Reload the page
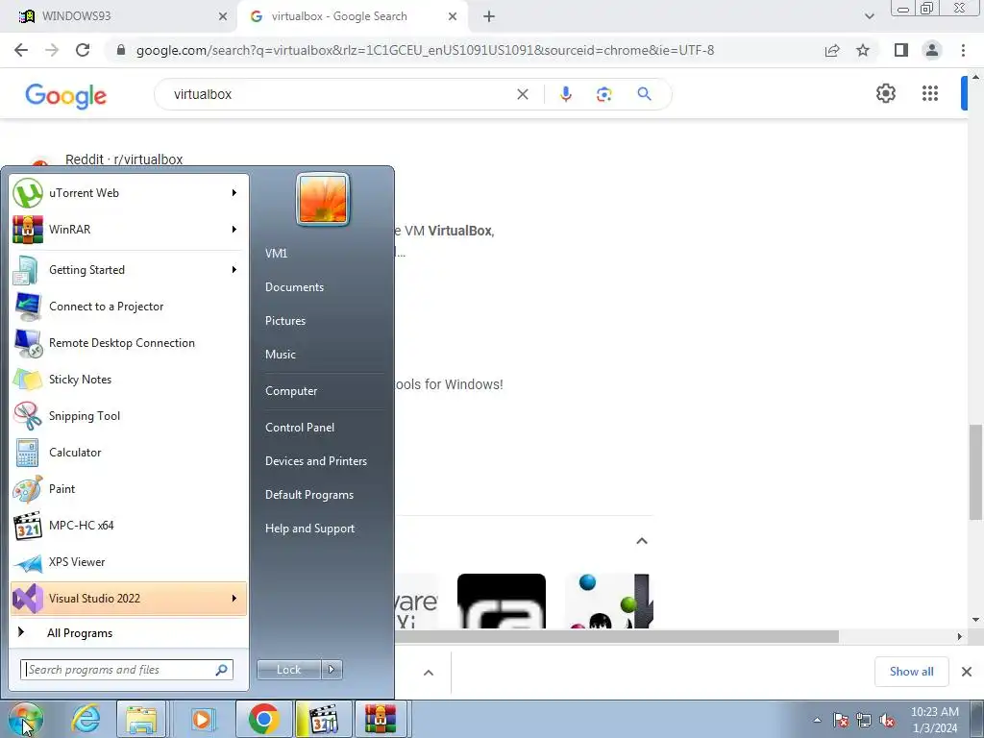The height and width of the screenshot is (738, 984). pyautogui.click(x=83, y=50)
